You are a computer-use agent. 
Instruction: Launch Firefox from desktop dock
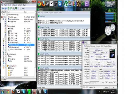(43, 4)
